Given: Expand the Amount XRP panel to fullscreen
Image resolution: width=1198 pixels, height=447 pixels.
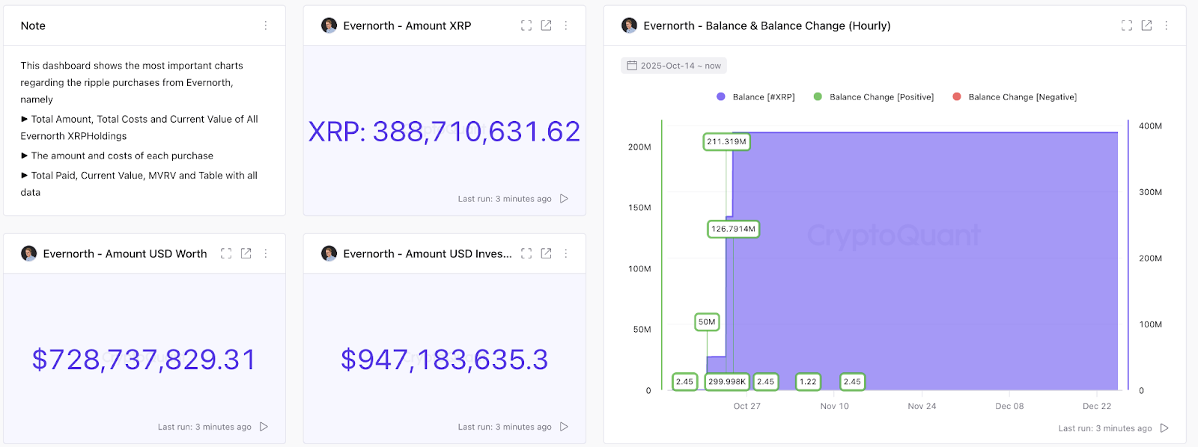Looking at the screenshot, I should [526, 25].
